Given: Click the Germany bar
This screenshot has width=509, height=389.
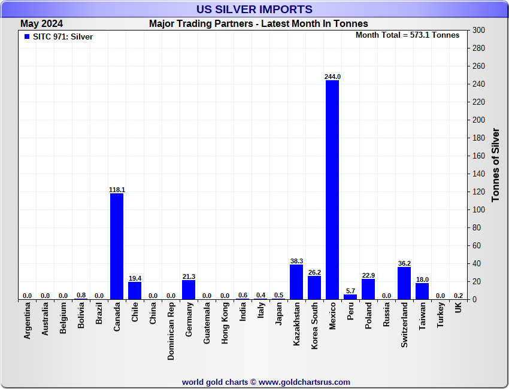Looking at the screenshot, I should [x=189, y=290].
